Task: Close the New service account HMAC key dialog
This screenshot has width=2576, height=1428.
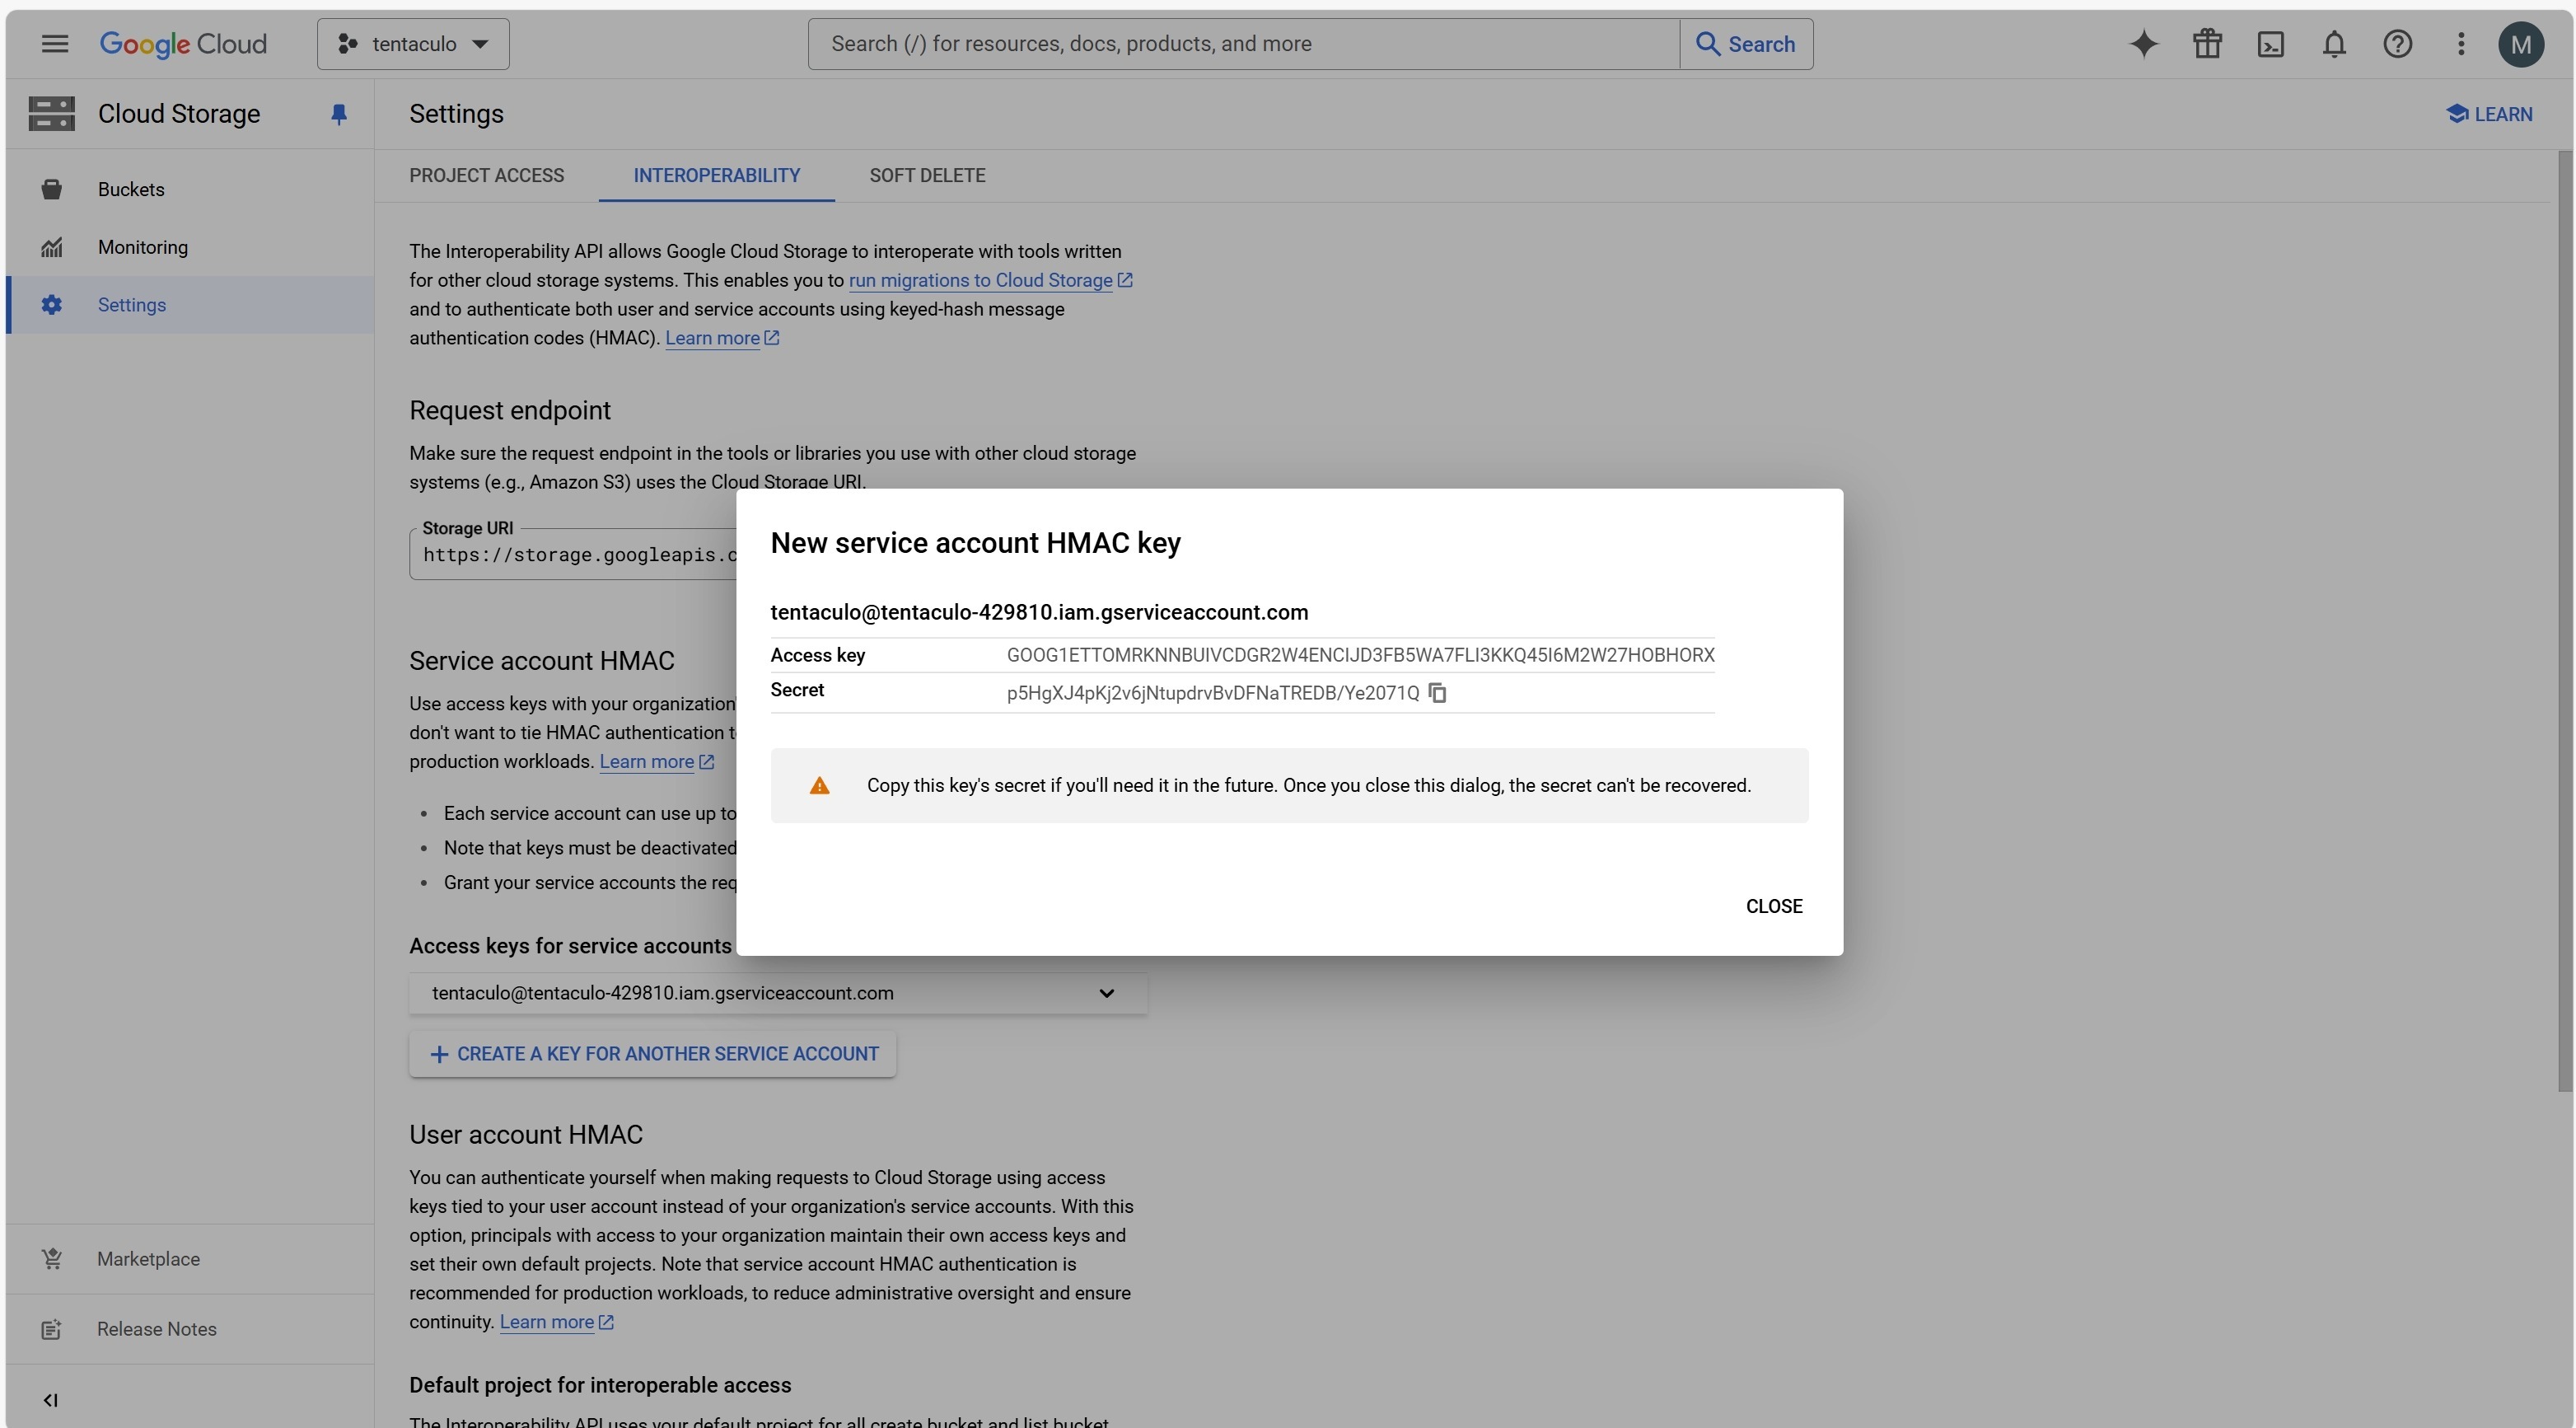Action: click(1774, 906)
